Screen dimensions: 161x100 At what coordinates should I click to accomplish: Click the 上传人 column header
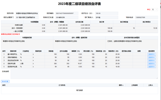click(x=151, y=85)
